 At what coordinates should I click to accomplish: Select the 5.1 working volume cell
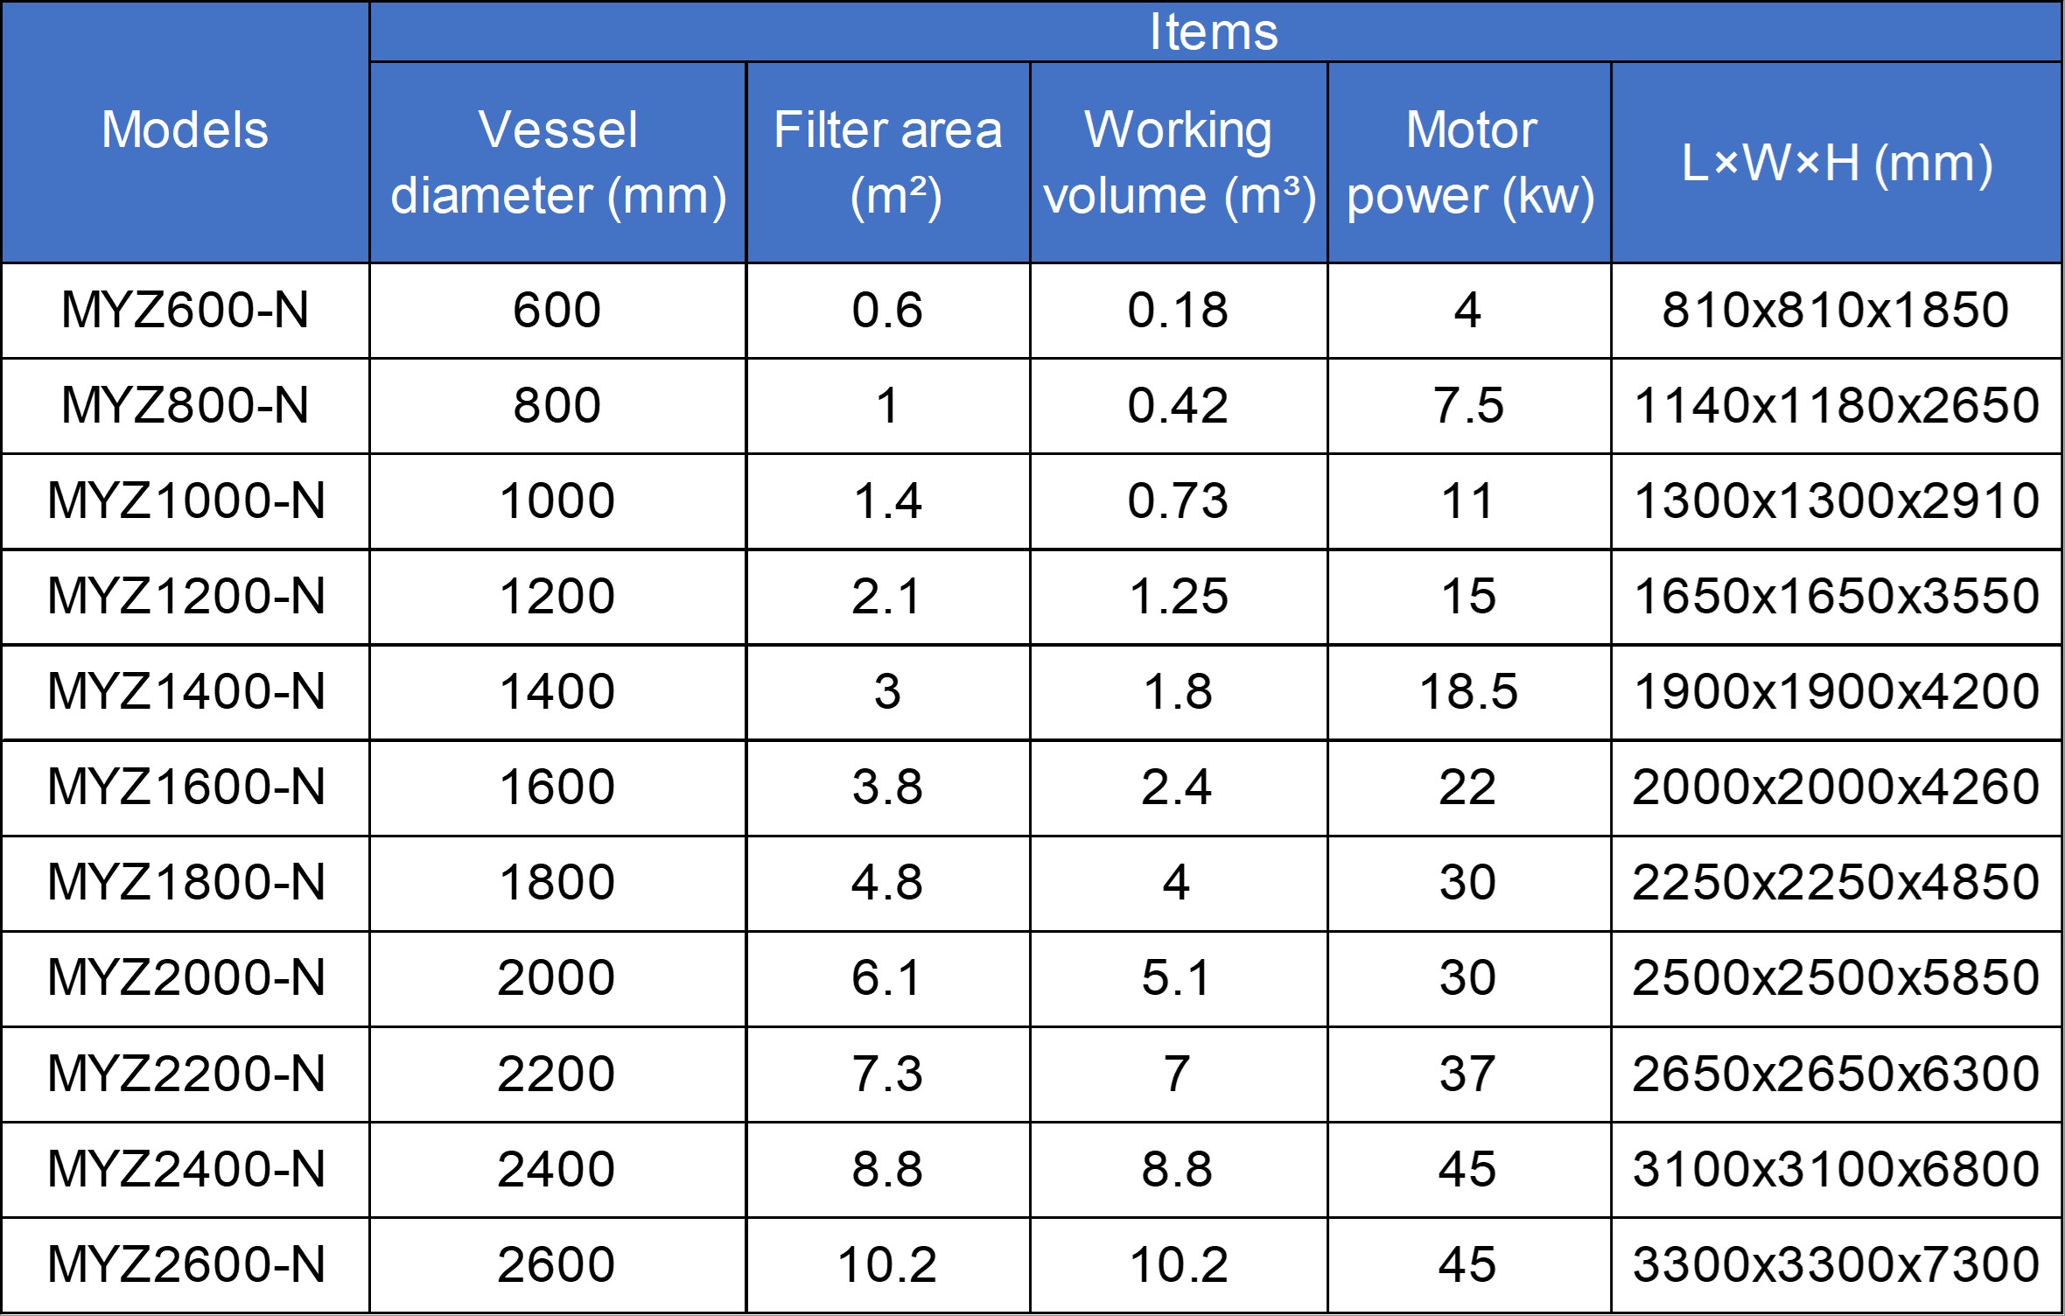tap(1179, 978)
